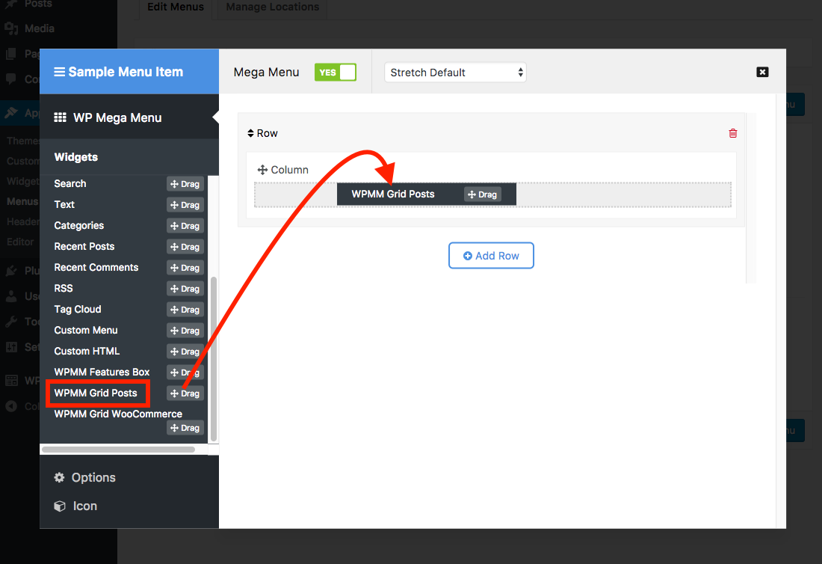
Task: Click the WPMM Grid WooCommerce Drag handle
Action: 185,428
